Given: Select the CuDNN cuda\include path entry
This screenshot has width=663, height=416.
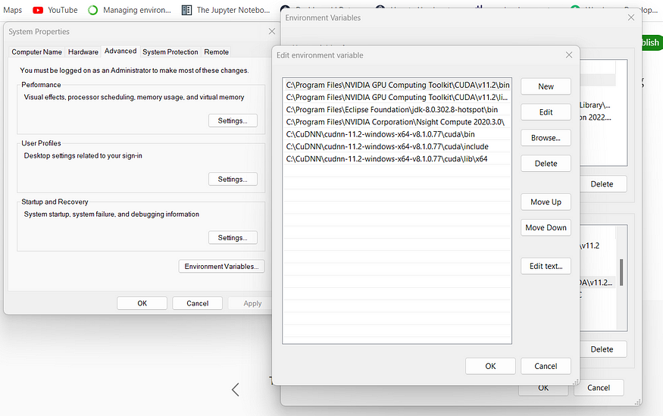Looking at the screenshot, I should click(397, 147).
